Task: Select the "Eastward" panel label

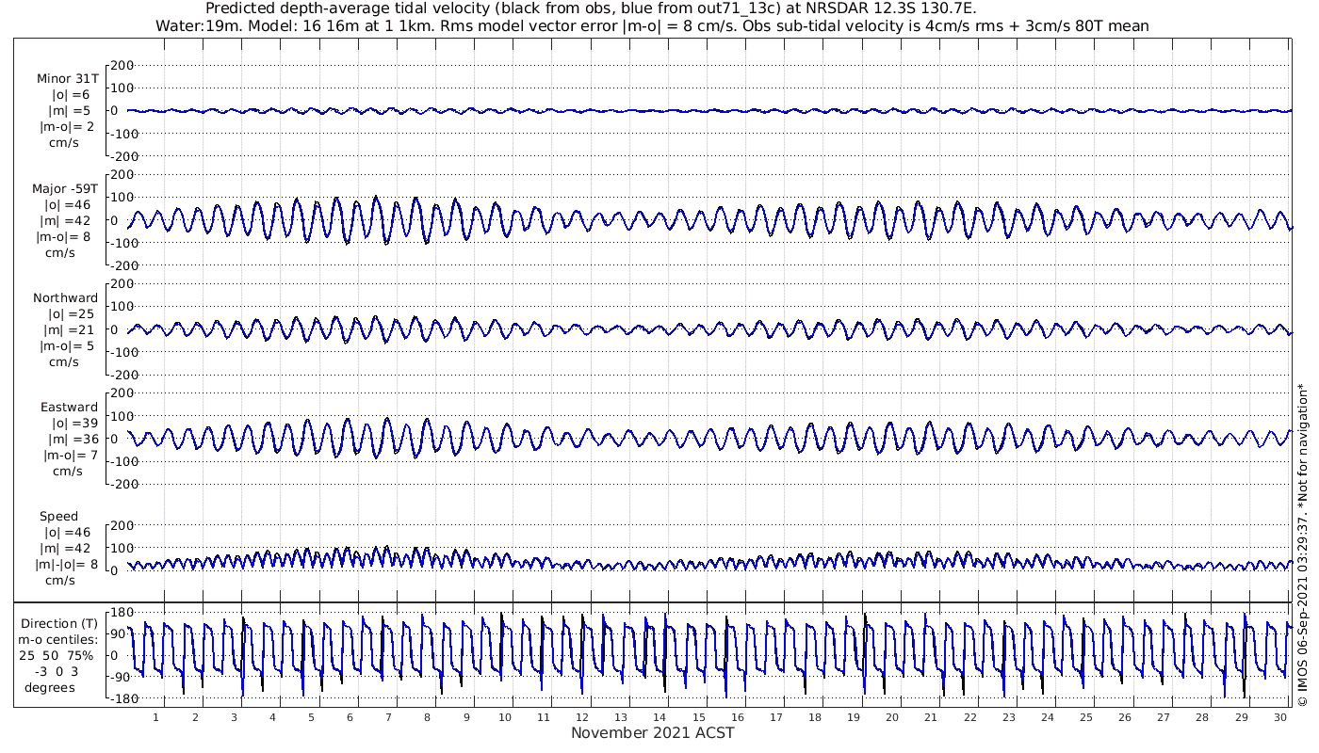Action: click(69, 407)
